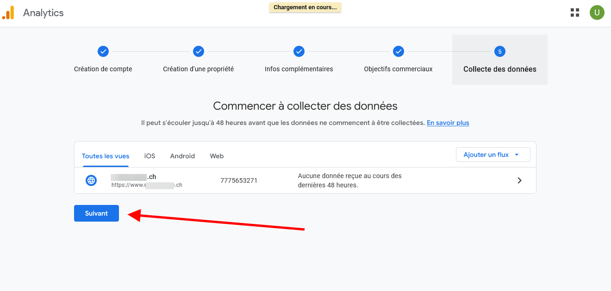Viewport: 611px width, 291px height.
Task: Click the Collecte des données step label
Action: pos(500,69)
